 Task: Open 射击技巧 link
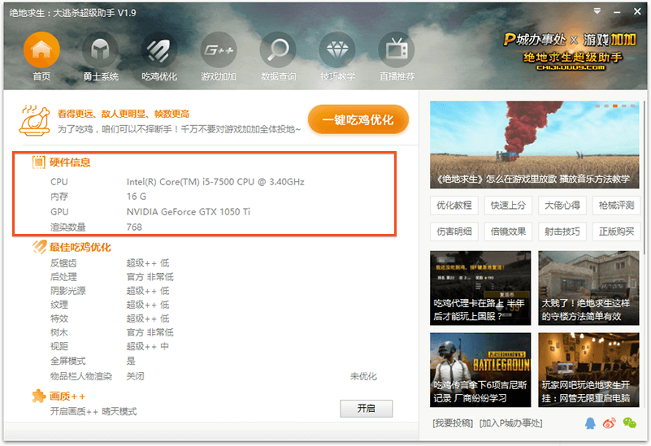coord(562,231)
